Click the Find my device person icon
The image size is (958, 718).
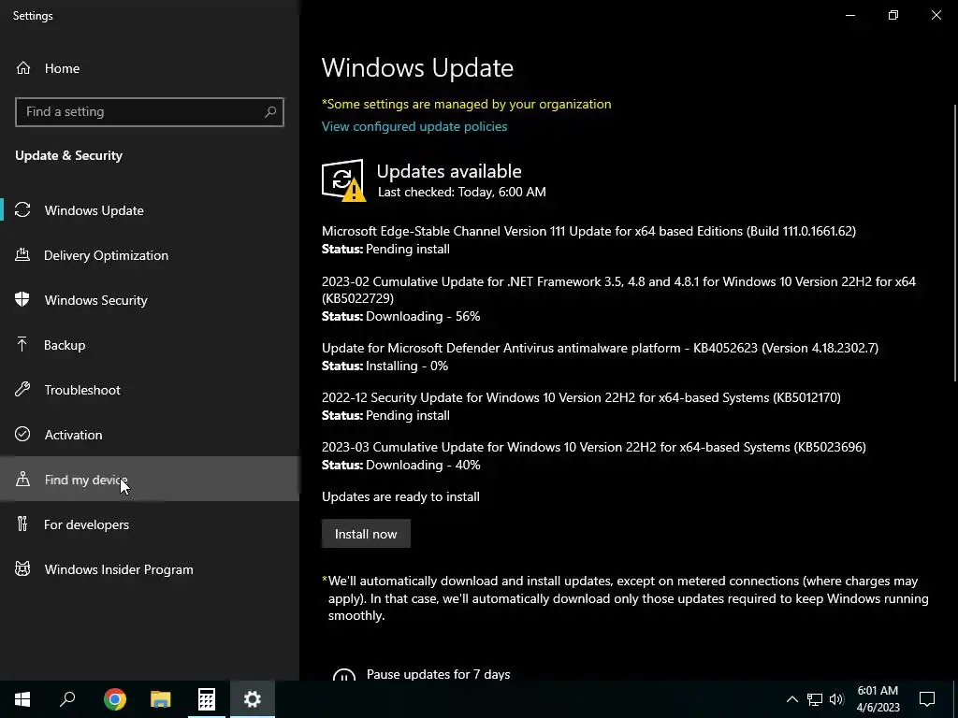pos(22,480)
